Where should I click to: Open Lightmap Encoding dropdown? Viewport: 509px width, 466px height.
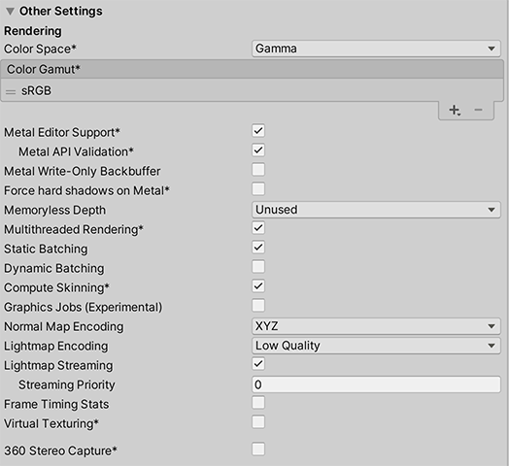click(376, 346)
